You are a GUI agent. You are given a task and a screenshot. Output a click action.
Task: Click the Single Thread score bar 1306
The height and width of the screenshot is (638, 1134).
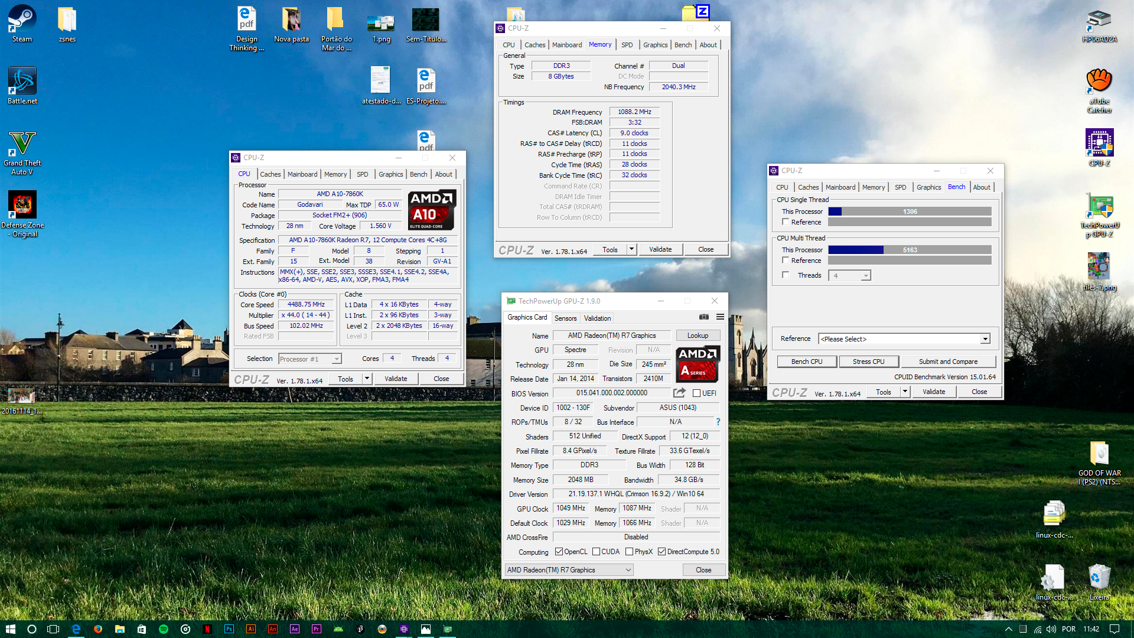pos(910,211)
